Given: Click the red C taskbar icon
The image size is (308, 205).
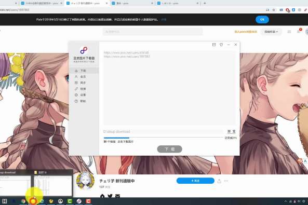Looking at the screenshot, I should tap(88, 201).
